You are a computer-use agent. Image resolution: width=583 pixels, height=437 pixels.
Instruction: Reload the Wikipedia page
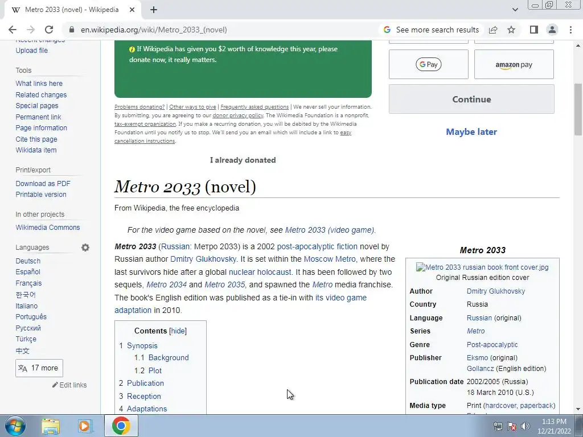pyautogui.click(x=49, y=30)
